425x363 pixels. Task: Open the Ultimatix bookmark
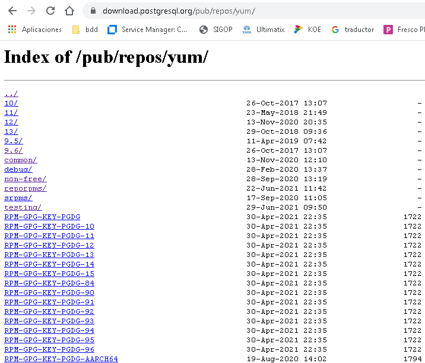click(x=264, y=29)
